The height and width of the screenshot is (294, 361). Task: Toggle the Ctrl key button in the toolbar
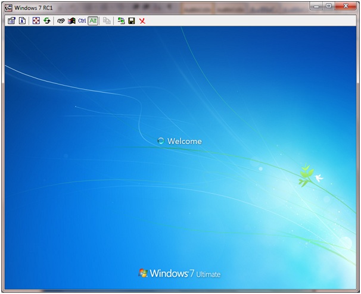tap(82, 21)
